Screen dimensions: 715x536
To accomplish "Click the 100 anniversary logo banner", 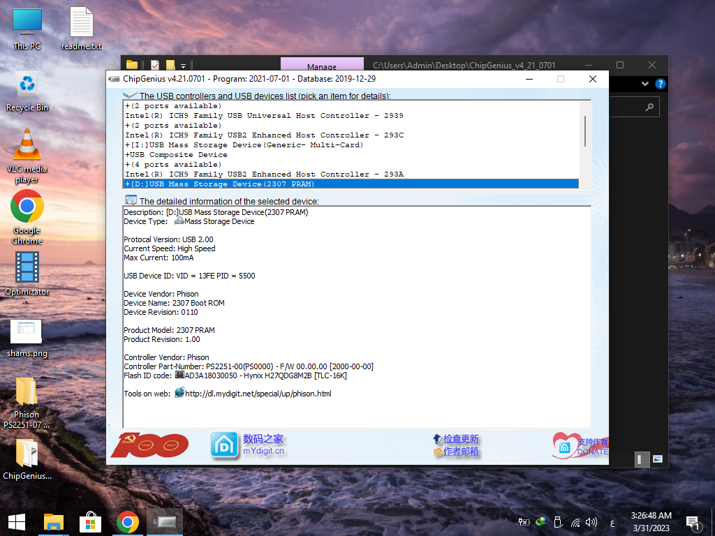I will (149, 445).
